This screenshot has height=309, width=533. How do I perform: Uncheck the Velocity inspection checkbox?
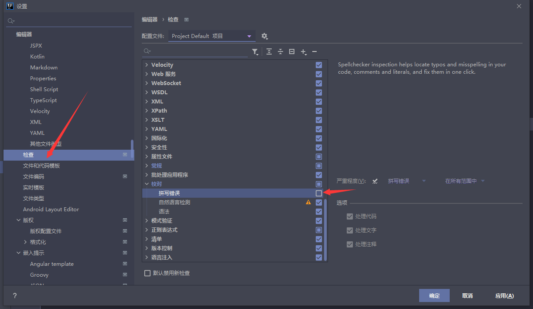[319, 65]
